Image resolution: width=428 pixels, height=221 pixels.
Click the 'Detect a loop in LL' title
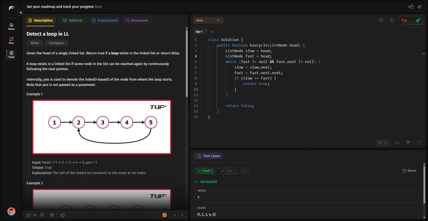click(x=48, y=33)
